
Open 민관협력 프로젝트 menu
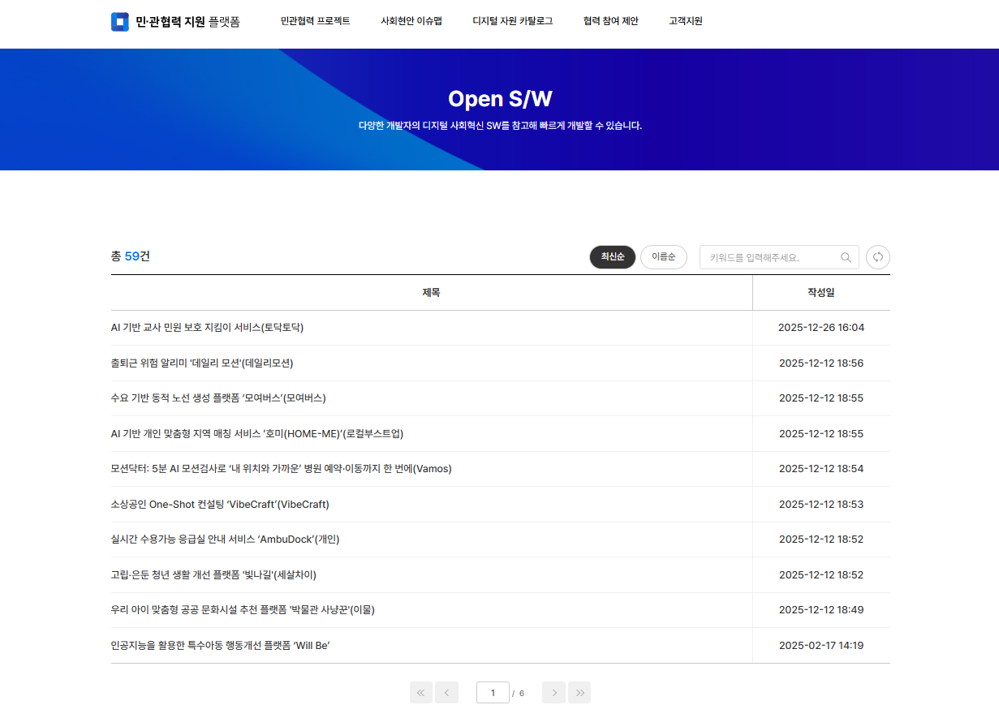pyautogui.click(x=315, y=21)
